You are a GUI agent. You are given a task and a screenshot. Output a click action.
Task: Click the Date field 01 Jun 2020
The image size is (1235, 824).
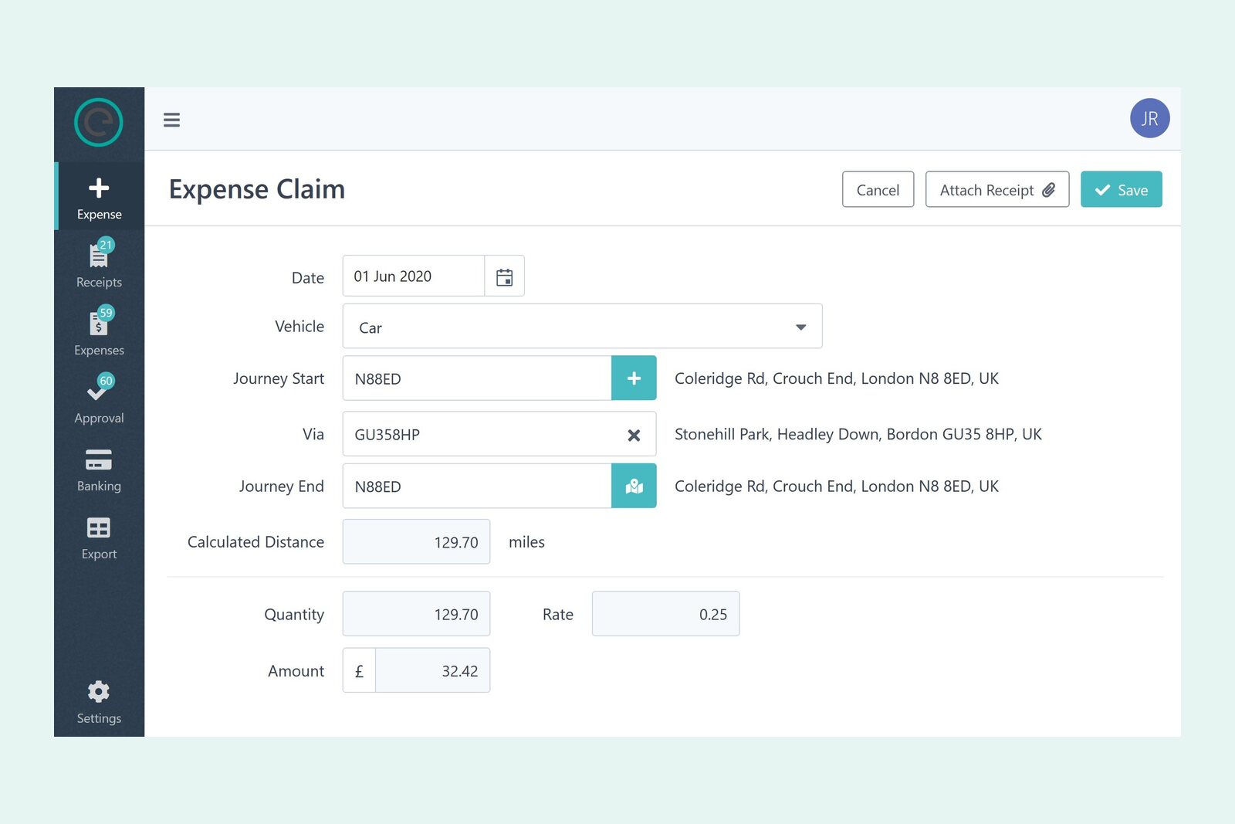[x=414, y=276]
